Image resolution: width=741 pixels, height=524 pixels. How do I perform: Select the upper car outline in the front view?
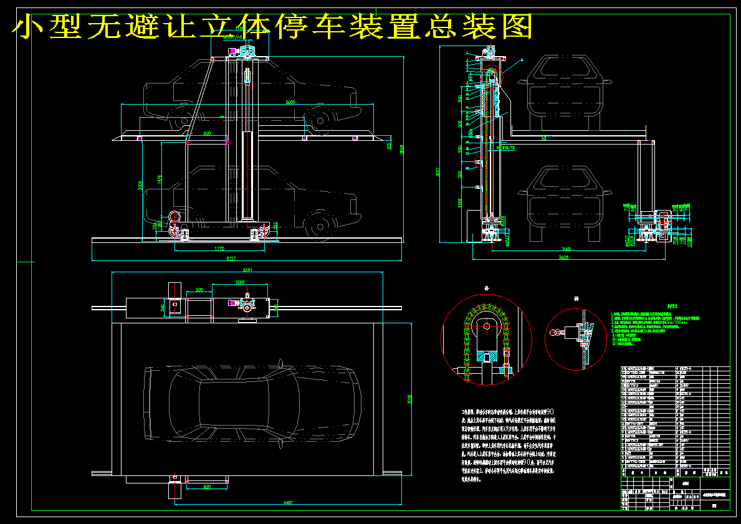point(253,97)
